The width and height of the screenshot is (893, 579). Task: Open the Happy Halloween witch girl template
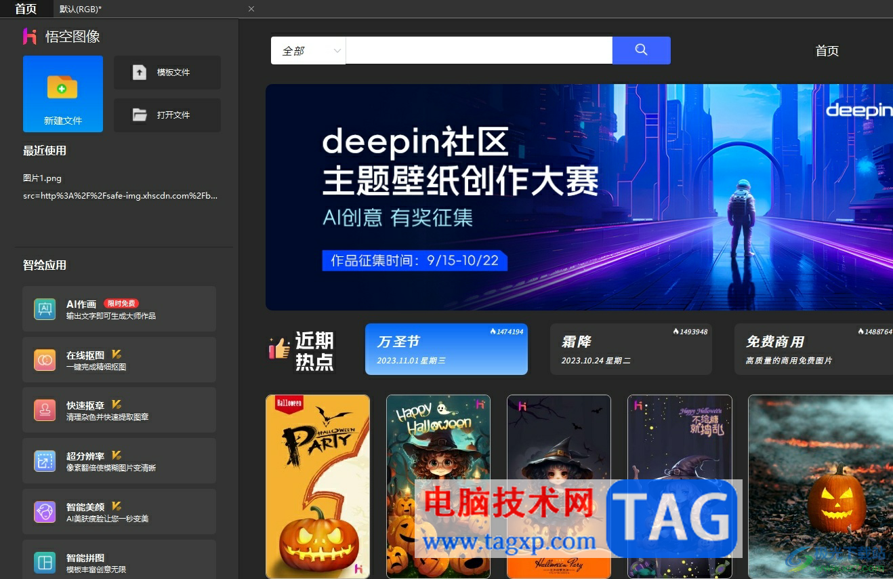pos(438,486)
